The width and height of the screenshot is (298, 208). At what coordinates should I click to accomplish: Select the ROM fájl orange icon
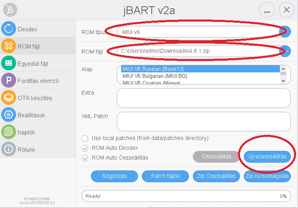pos(8,46)
